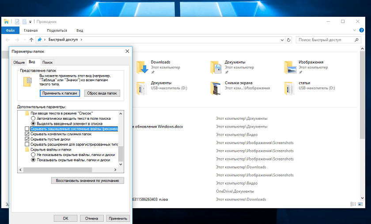This screenshot has height=224, width=371.
Task: Open the Explorer help icon
Action: click(362, 30)
